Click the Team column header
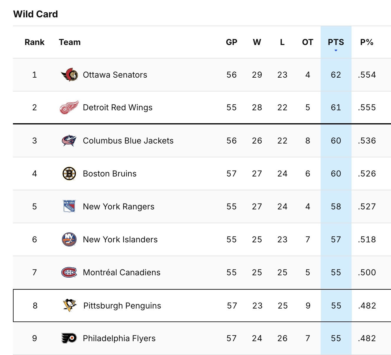391x355 pixels. pos(70,42)
